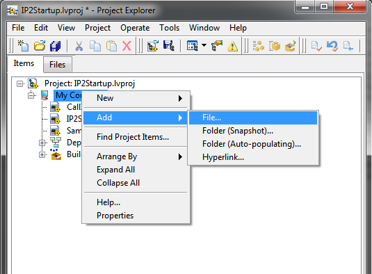
Task: Click the Cut scissors icon
Action: point(79,46)
